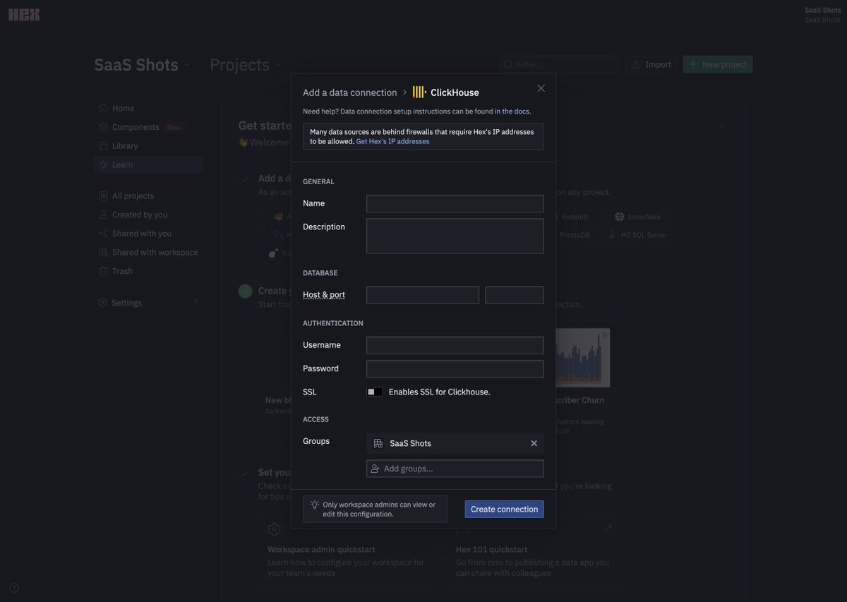Click into the port input field
The width and height of the screenshot is (847, 602).
click(x=515, y=295)
